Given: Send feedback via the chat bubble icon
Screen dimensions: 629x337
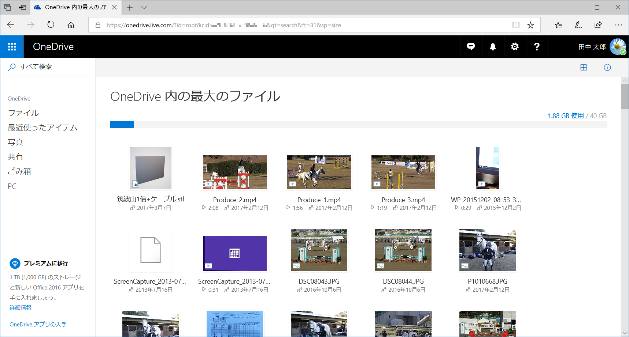Looking at the screenshot, I should coord(471,46).
